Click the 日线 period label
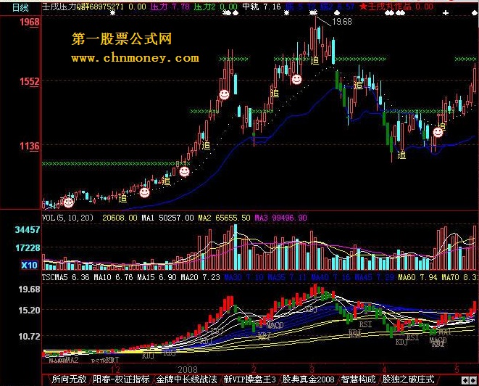Screen dimensions: 479x386 coord(20,7)
